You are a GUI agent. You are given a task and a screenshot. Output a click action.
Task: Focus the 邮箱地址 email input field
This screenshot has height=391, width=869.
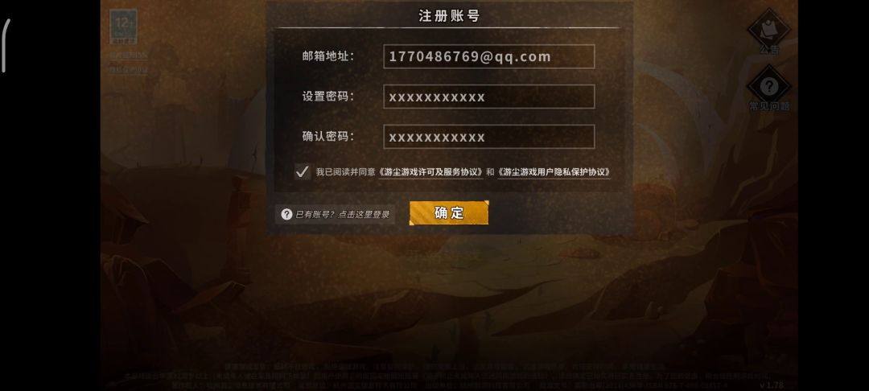489,56
